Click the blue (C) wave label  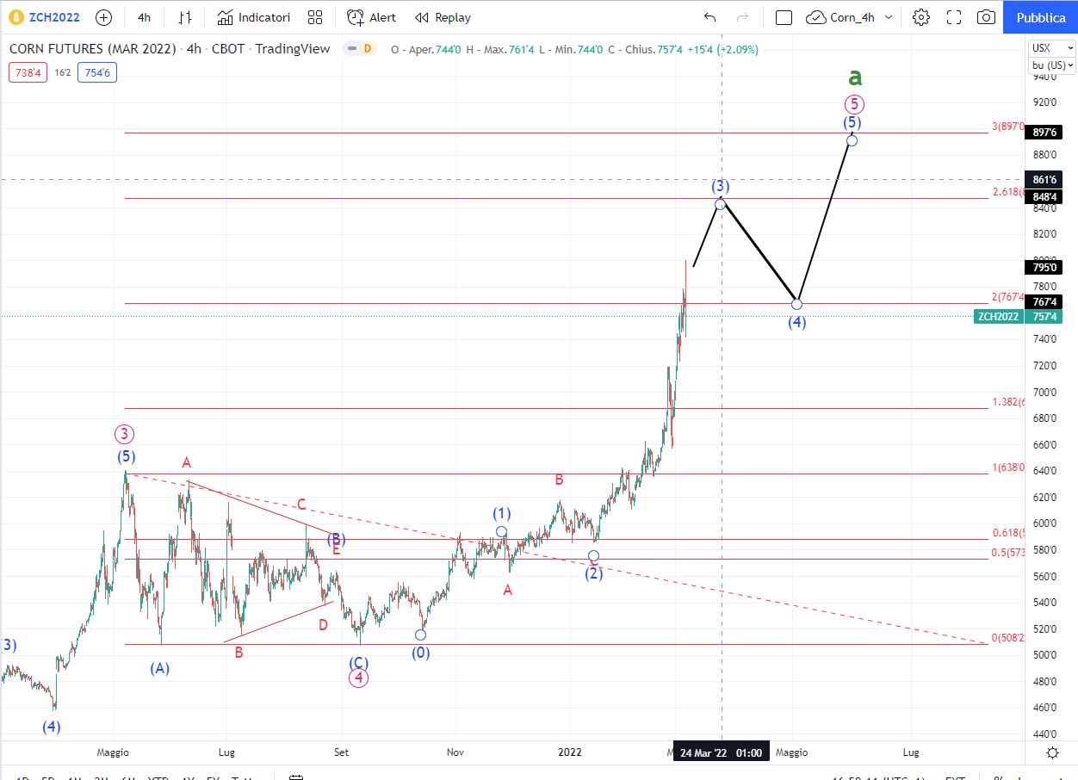(x=359, y=663)
